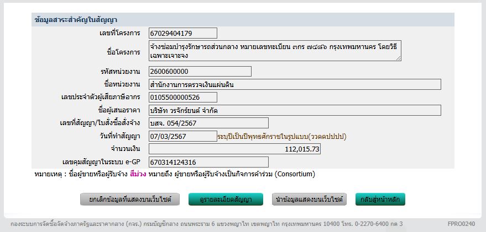Image resolution: width=486 pixels, height=232 pixels.
Task: Click the purple สีม่วง text in the note
Action: pos(138,174)
